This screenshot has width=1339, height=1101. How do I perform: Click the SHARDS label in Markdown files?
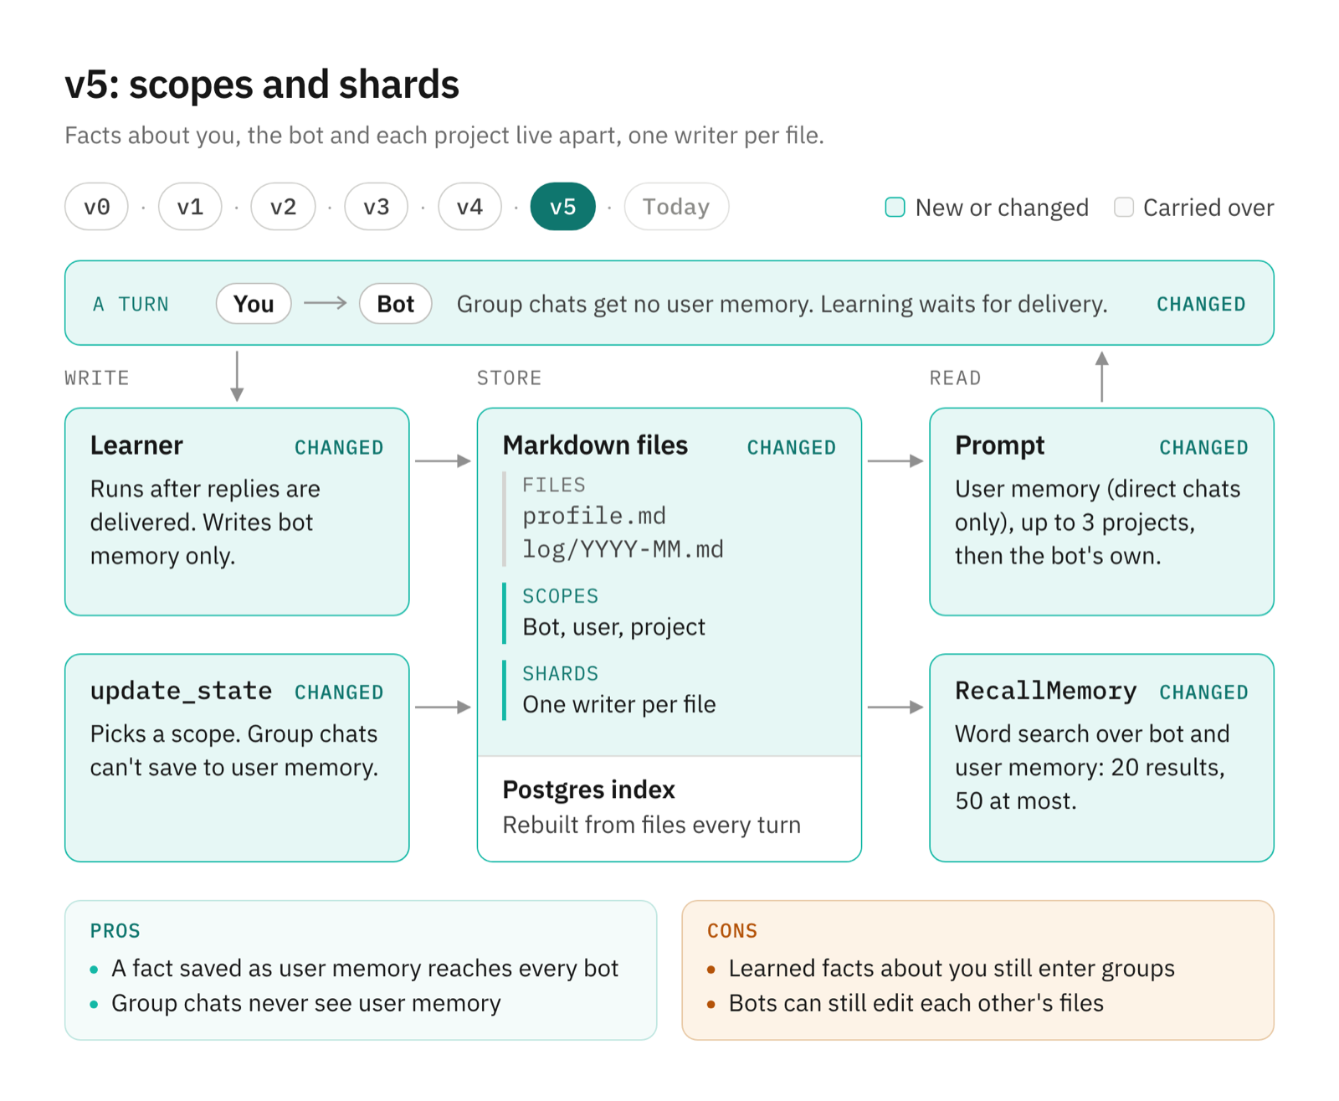(x=560, y=674)
